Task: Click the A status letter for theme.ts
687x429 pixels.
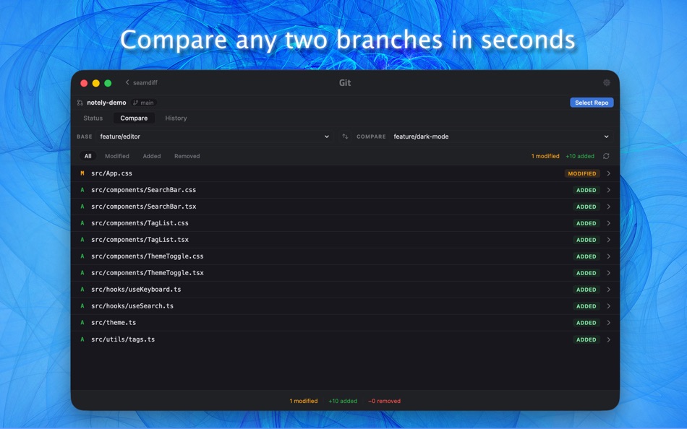Action: [82, 323]
